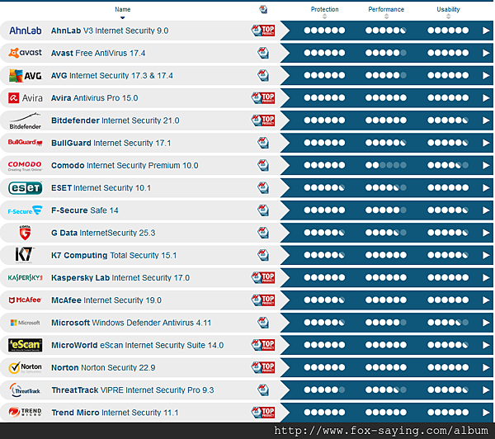Click the Avast logo
495x439 pixels.
point(26,53)
